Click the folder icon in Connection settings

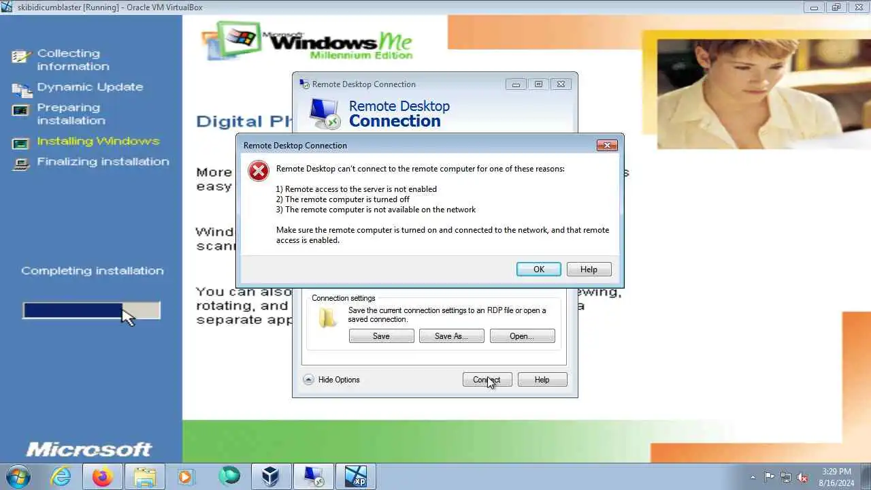328,317
